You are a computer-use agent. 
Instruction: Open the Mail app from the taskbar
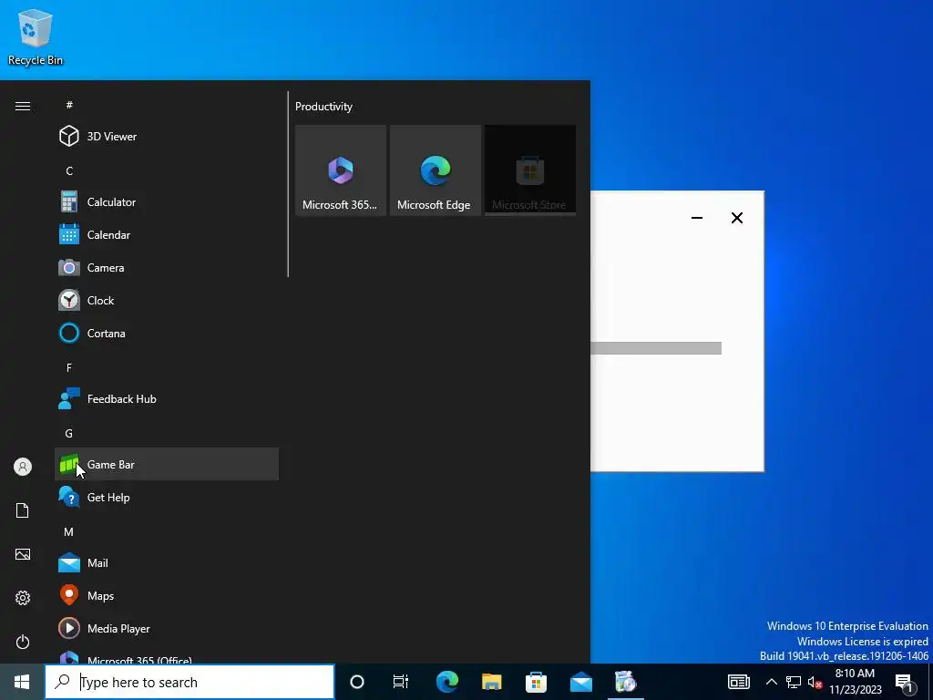pos(580,682)
